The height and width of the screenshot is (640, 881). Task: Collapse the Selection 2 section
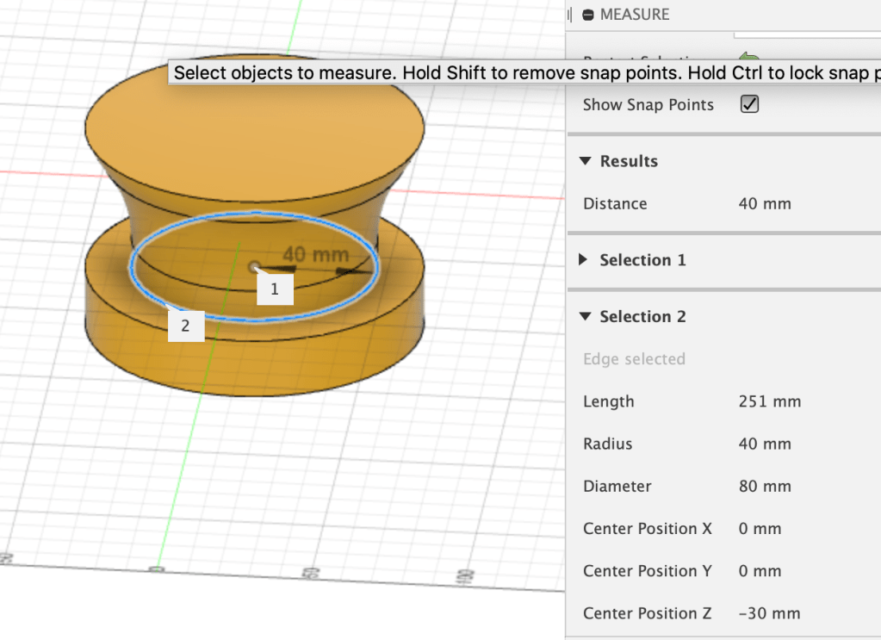(586, 317)
